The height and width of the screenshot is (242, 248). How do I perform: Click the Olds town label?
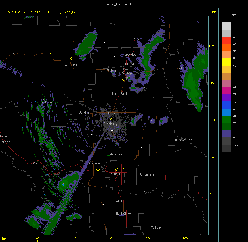(x=112, y=113)
